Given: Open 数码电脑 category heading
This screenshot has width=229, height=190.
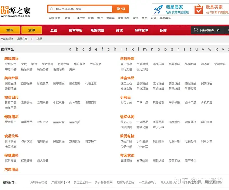Looking at the screenshot, I should [127, 136].
